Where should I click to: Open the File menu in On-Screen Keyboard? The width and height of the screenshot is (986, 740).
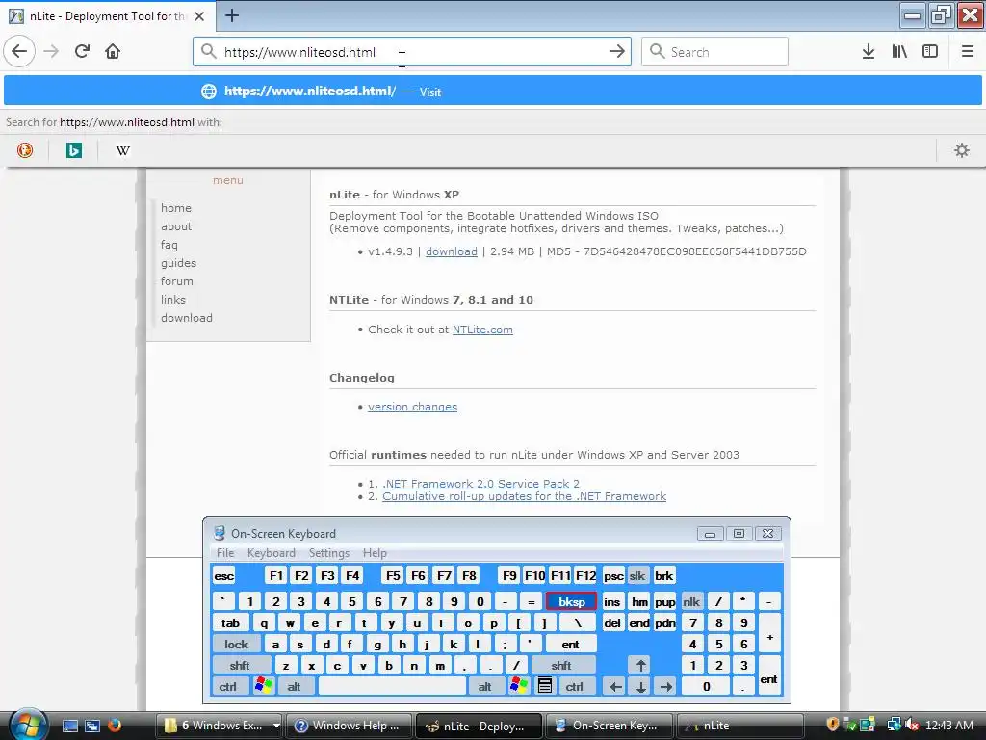(x=225, y=552)
